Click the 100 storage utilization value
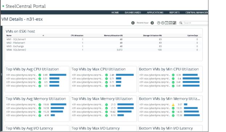Screen dimensions: 226x132 tap(160, 50)
